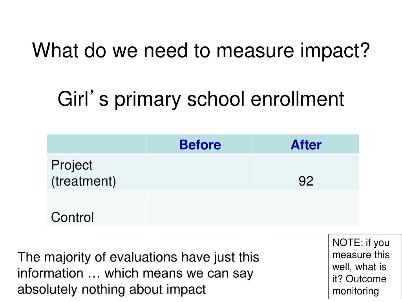
Task: Click the cell containing 92
Action: 306,173
